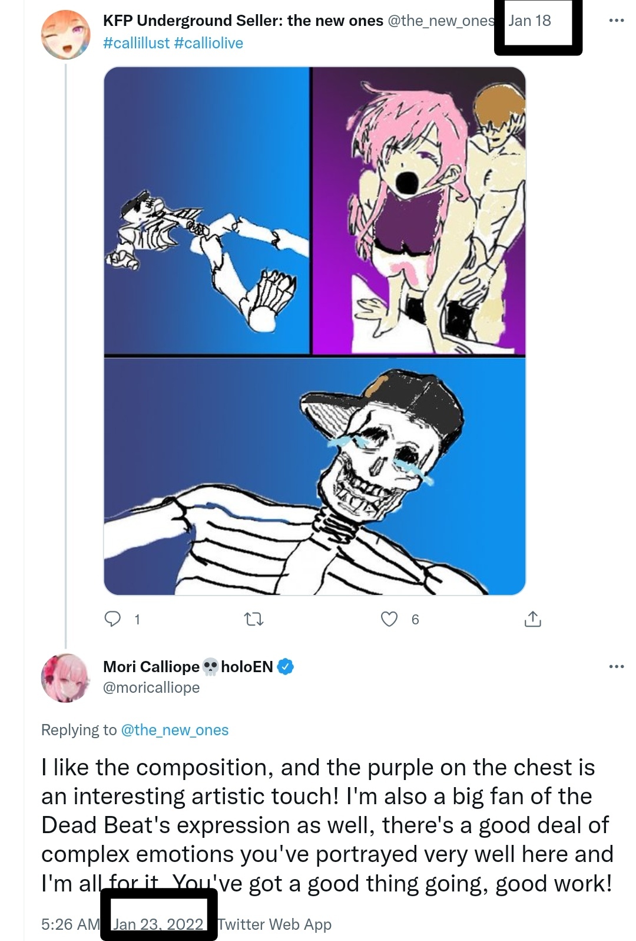
Task: Click the Jan 18 tweet date
Action: coord(529,21)
